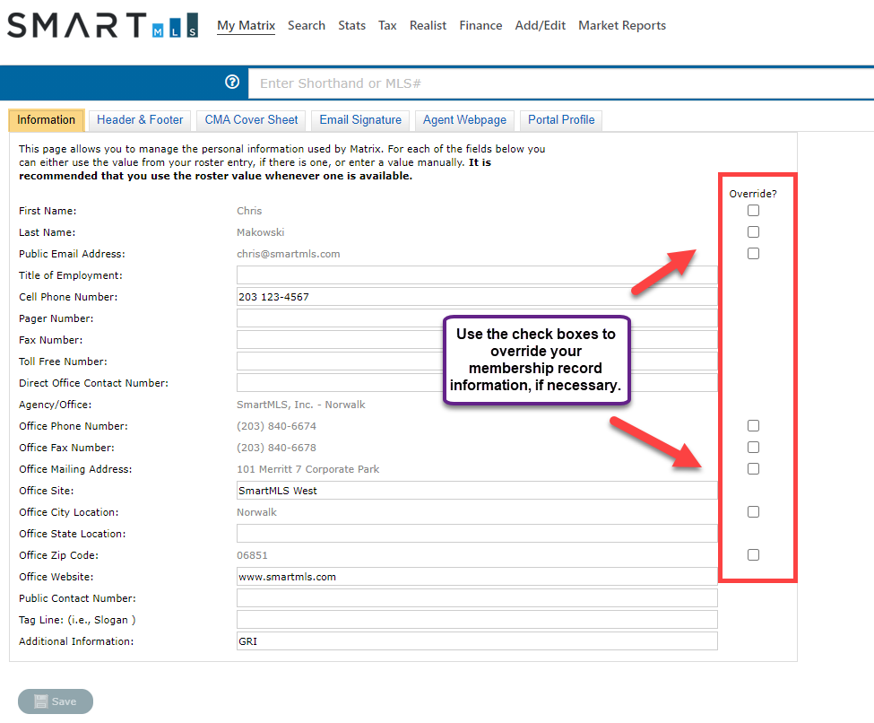Click the Realist menu item
The image size is (874, 723).
click(428, 25)
